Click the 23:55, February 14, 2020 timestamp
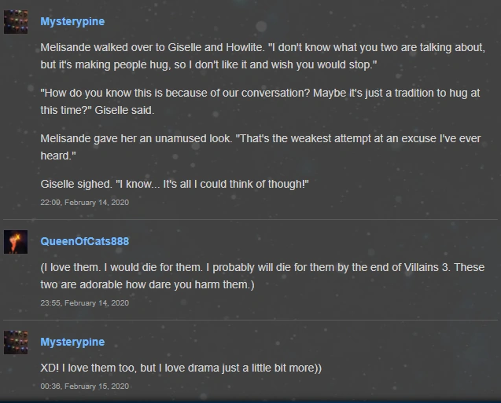Viewport: 501px width, 403px height. coord(85,302)
